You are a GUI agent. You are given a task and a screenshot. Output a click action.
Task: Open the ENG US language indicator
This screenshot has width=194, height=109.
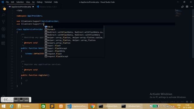click(179, 106)
